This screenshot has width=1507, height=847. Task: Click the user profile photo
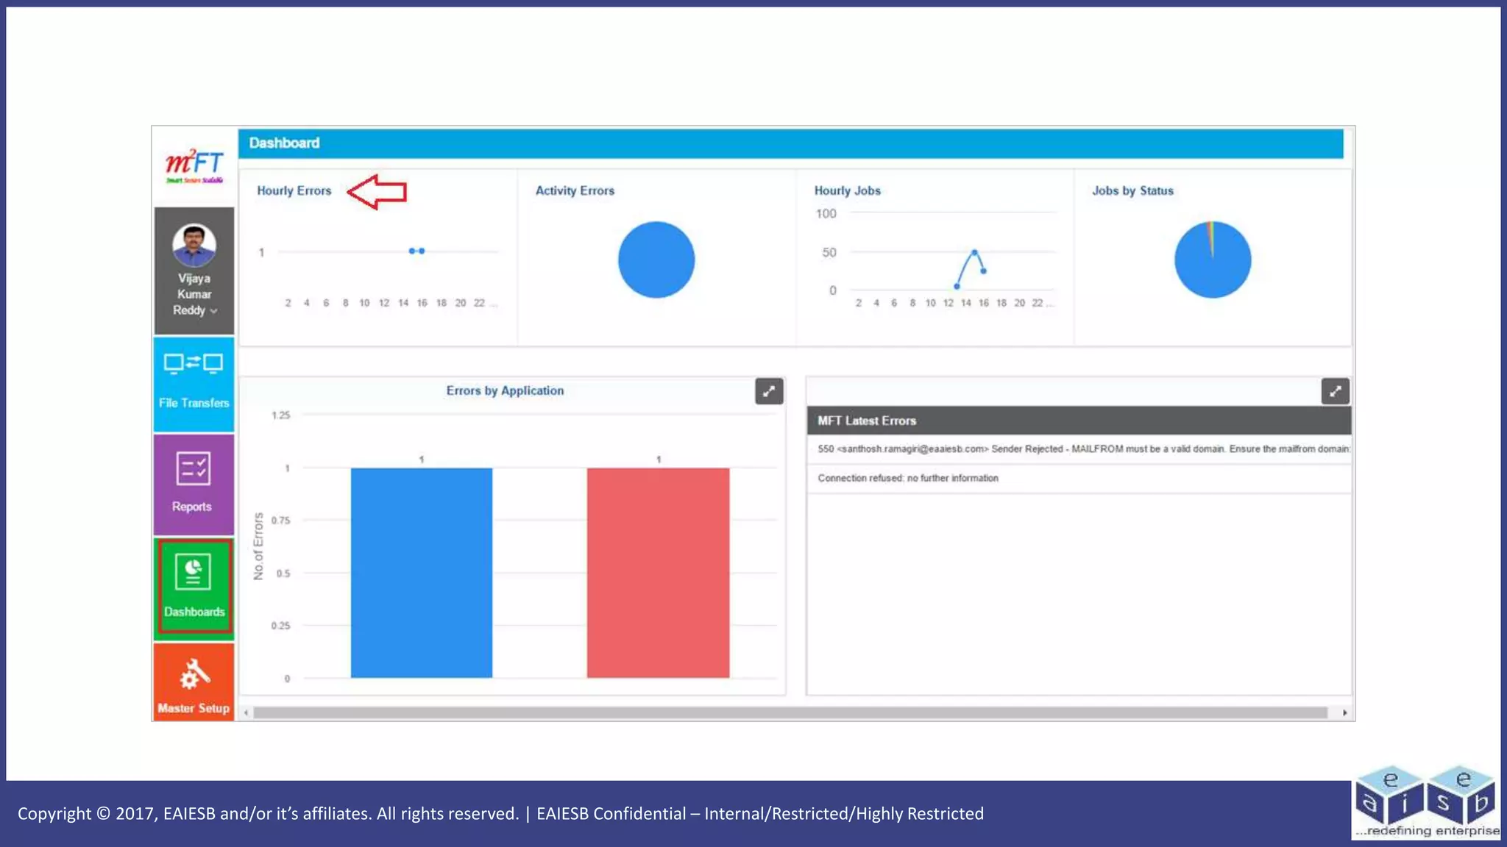[x=194, y=245]
